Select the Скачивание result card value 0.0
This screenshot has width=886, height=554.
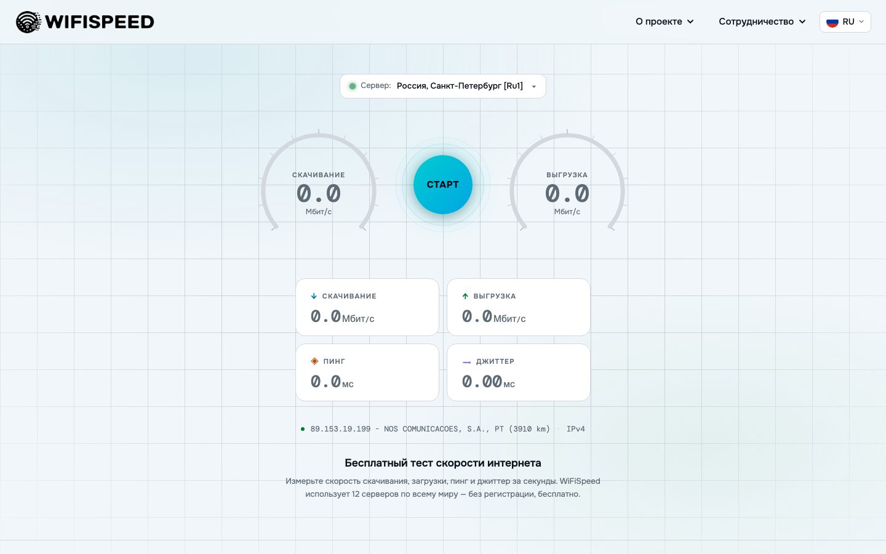pos(325,316)
